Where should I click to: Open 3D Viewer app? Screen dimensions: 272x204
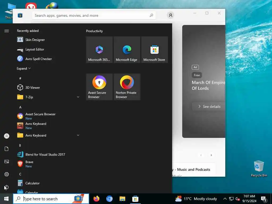(x=48, y=88)
